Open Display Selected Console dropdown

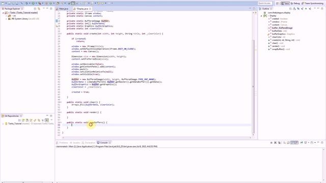click(309, 142)
